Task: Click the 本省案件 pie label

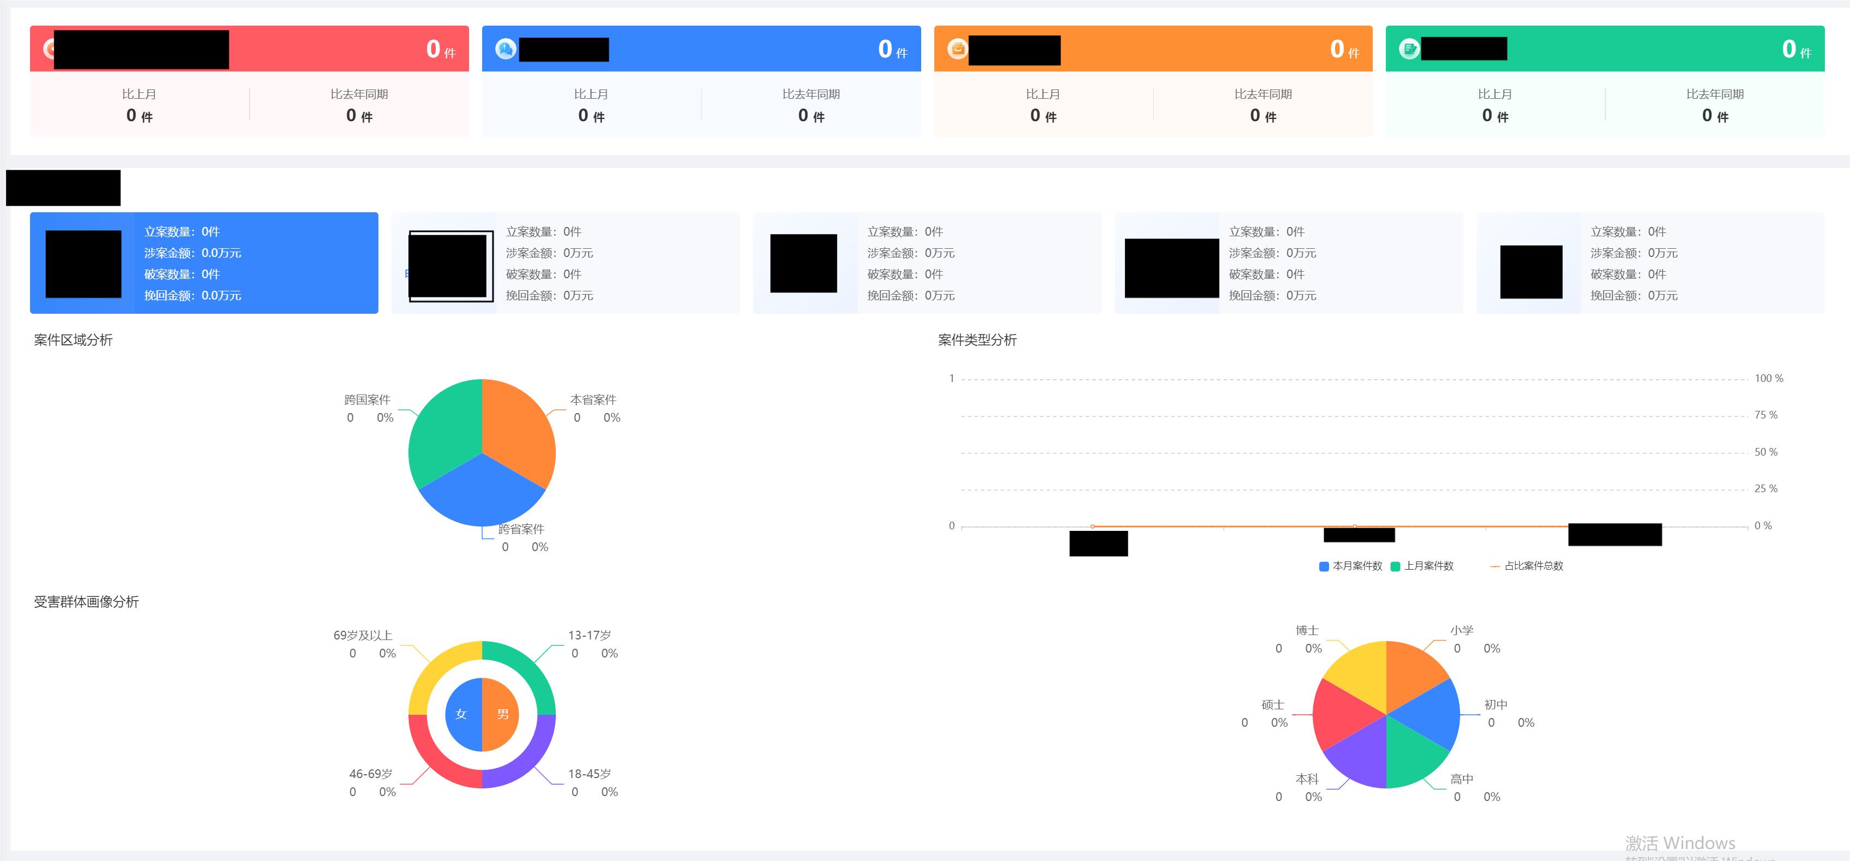Action: pyautogui.click(x=593, y=399)
